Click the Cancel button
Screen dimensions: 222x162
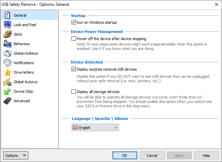(152, 156)
